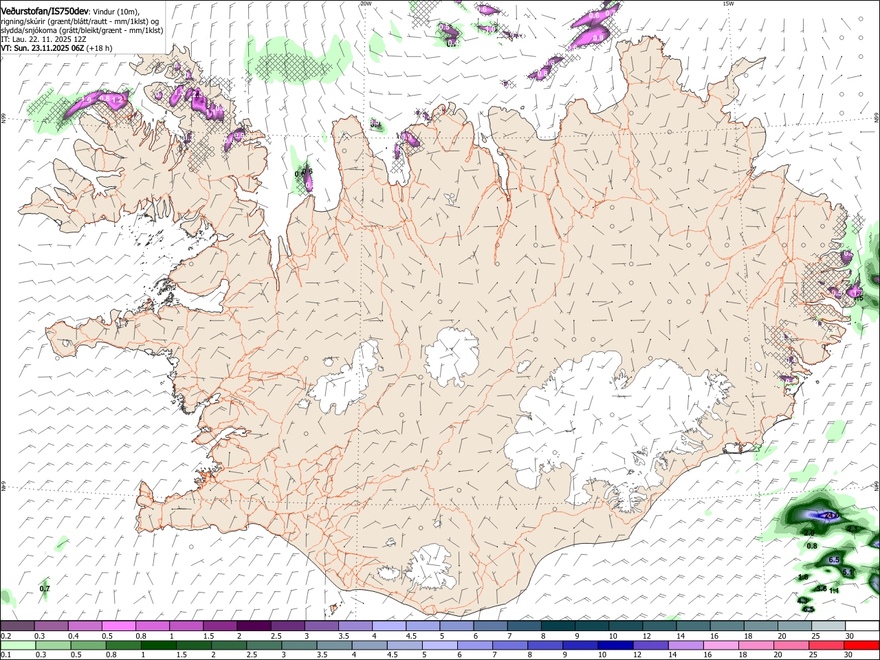Viewport: 880px width, 660px height.
Task: Pick the bright pink 0.5 swatch in upper scale
Action: [x=118, y=626]
